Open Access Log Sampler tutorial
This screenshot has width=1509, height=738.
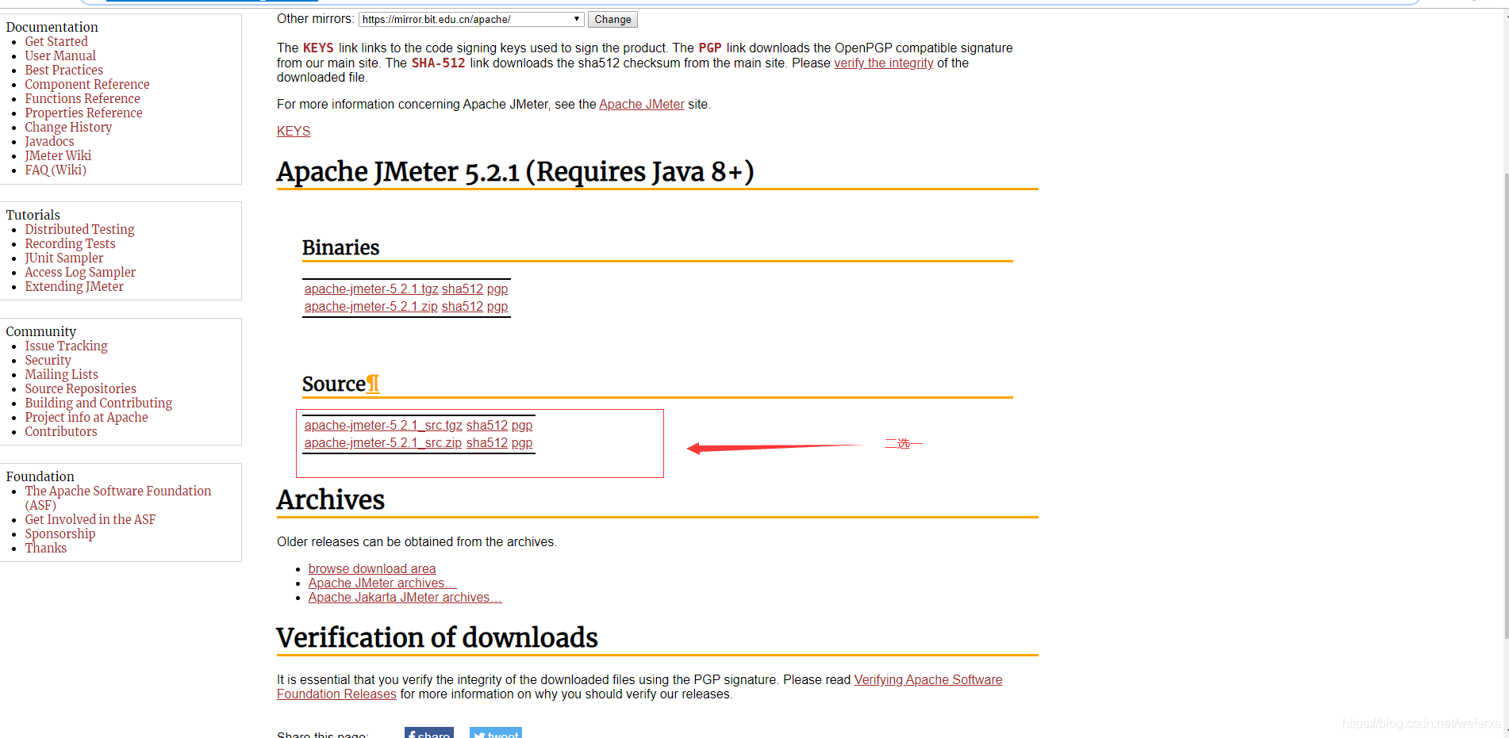coord(80,272)
